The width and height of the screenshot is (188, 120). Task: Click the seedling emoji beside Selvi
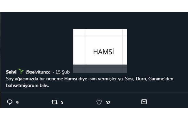(21, 71)
